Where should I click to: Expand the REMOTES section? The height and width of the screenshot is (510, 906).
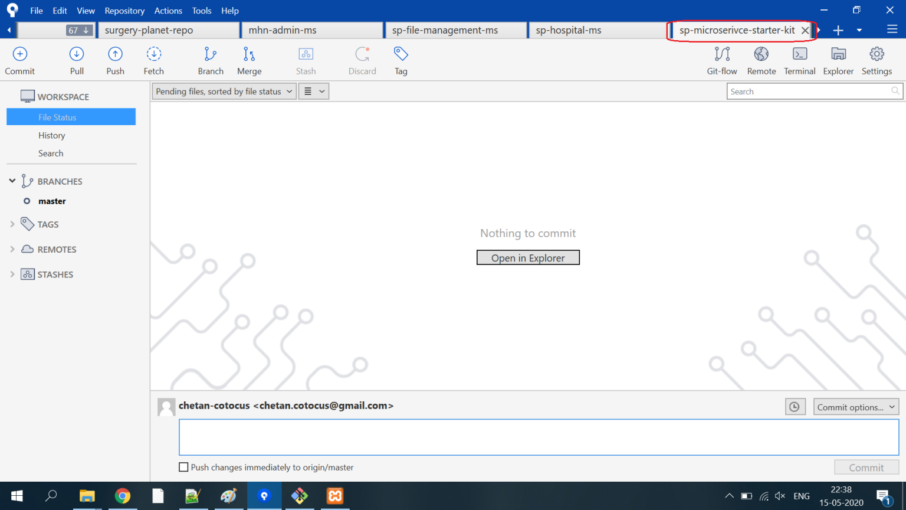click(12, 249)
